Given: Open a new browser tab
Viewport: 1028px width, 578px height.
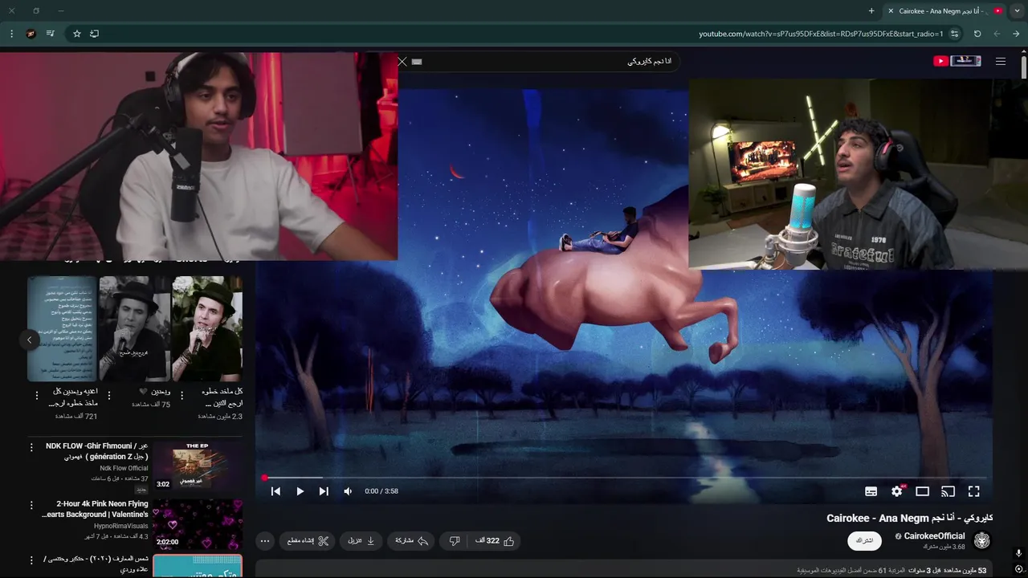Looking at the screenshot, I should click(x=871, y=11).
